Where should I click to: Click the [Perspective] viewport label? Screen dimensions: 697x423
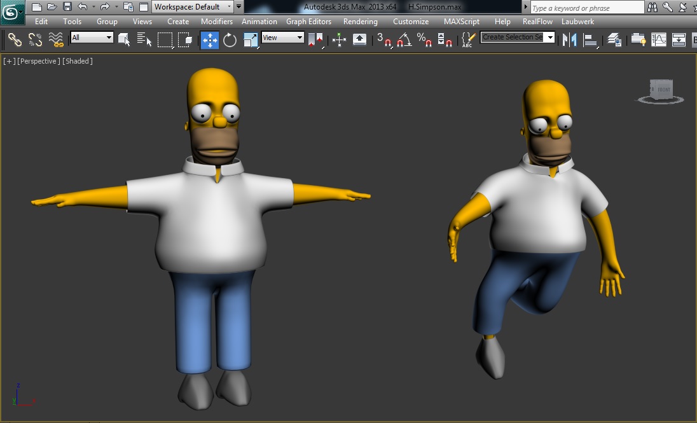[38, 61]
